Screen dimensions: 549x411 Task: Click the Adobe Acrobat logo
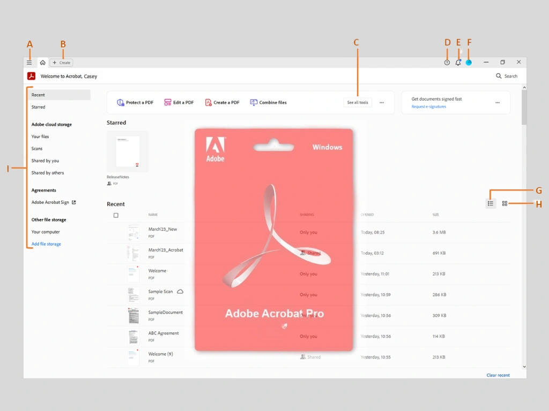pos(31,75)
